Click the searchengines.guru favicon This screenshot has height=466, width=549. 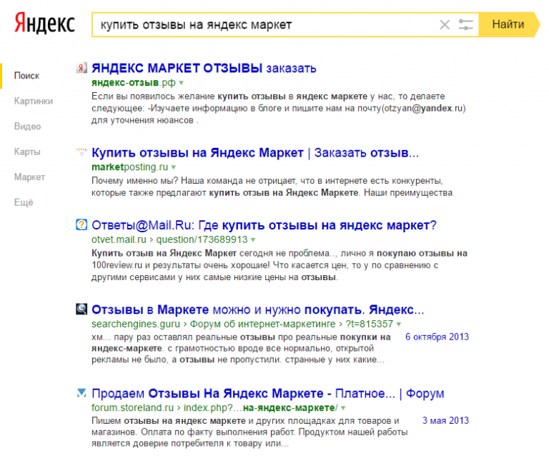(81, 309)
